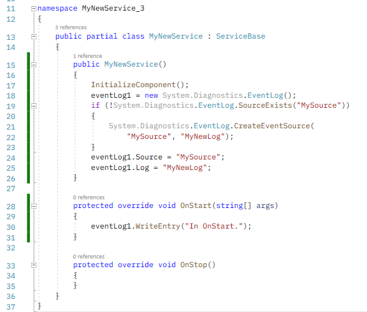The width and height of the screenshot is (367, 312).
Task: Click line number 19 in the margin
Action: pos(11,106)
